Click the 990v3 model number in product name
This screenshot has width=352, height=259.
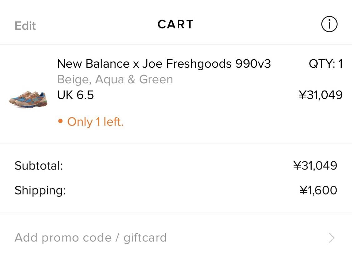click(x=253, y=64)
